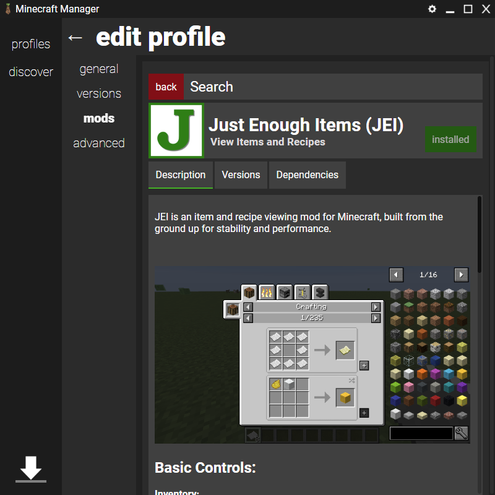This screenshot has height=495, width=495.
Task: Click the green installed button
Action: (x=450, y=139)
